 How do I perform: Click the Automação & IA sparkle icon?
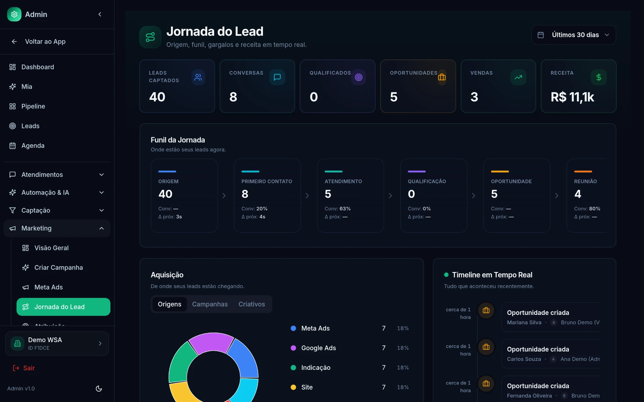[x=12, y=193]
